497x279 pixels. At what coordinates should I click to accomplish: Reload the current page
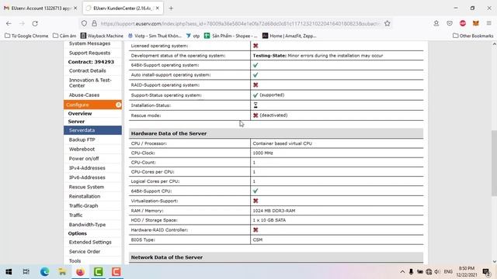[35, 23]
